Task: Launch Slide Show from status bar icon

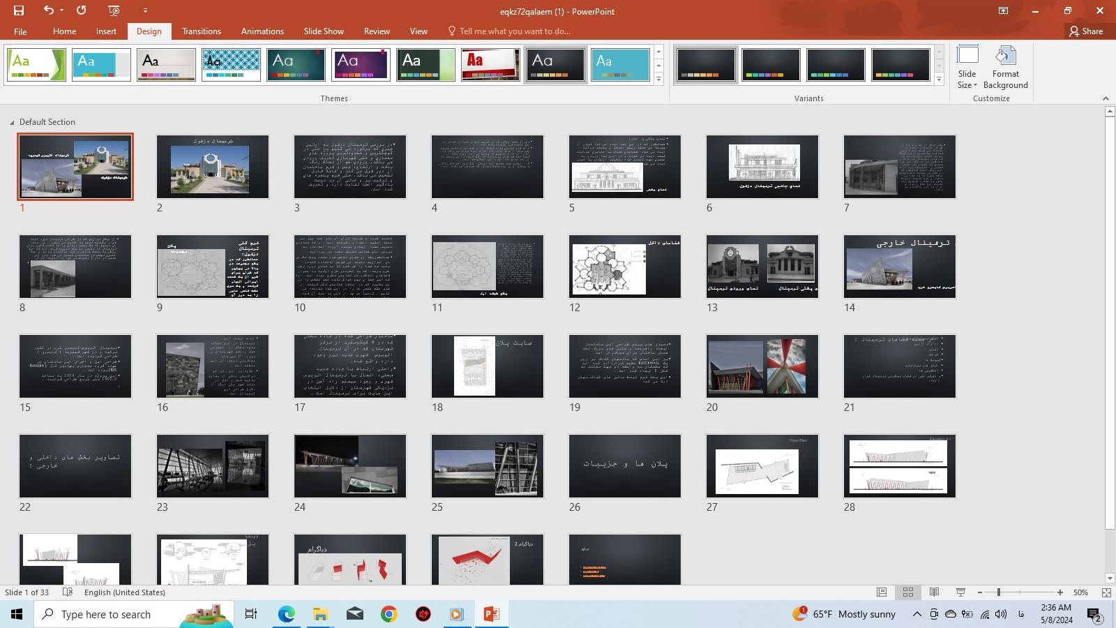Action: (x=960, y=592)
